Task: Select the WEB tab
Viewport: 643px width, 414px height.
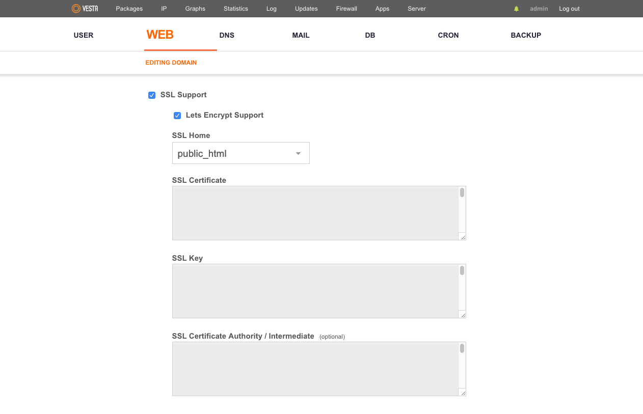Action: point(160,35)
